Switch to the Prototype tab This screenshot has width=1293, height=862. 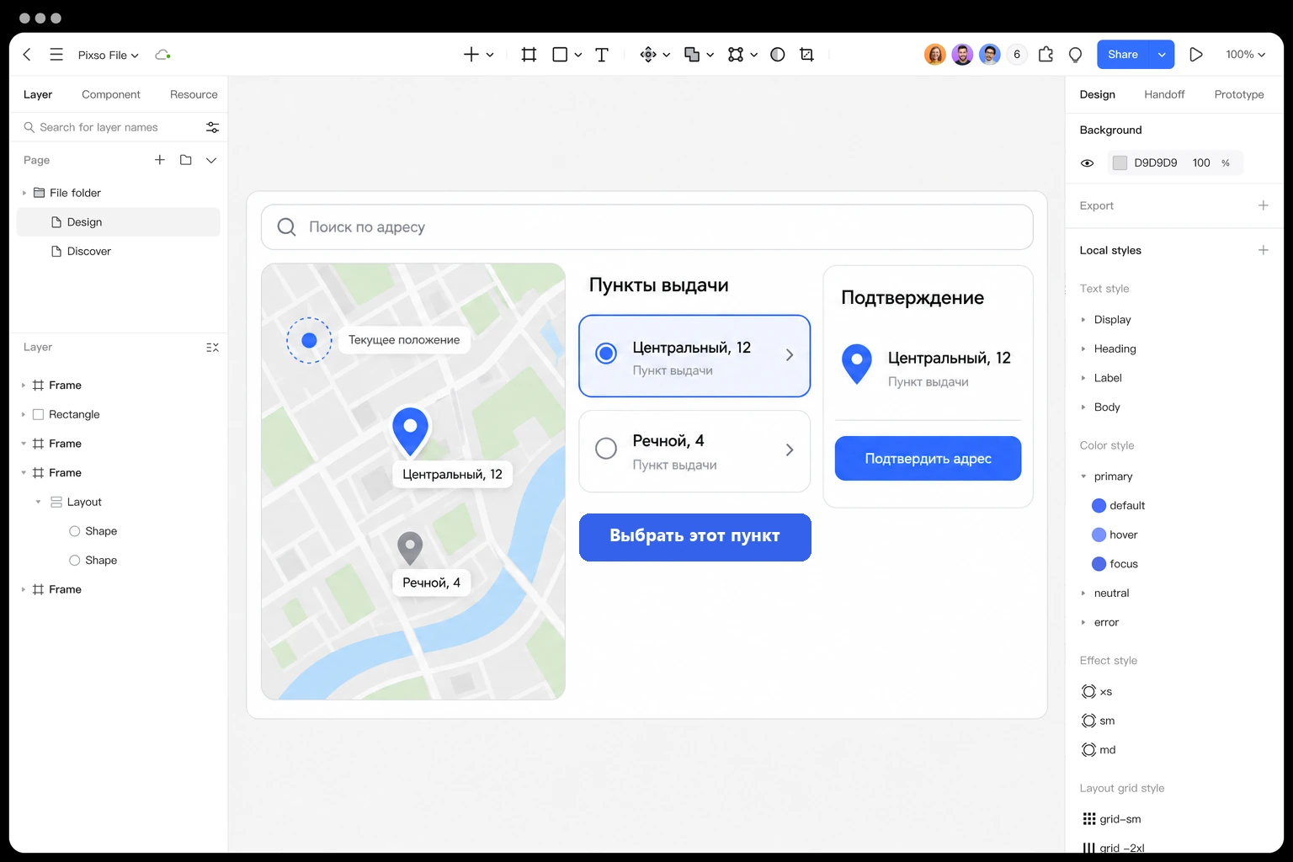coord(1239,94)
